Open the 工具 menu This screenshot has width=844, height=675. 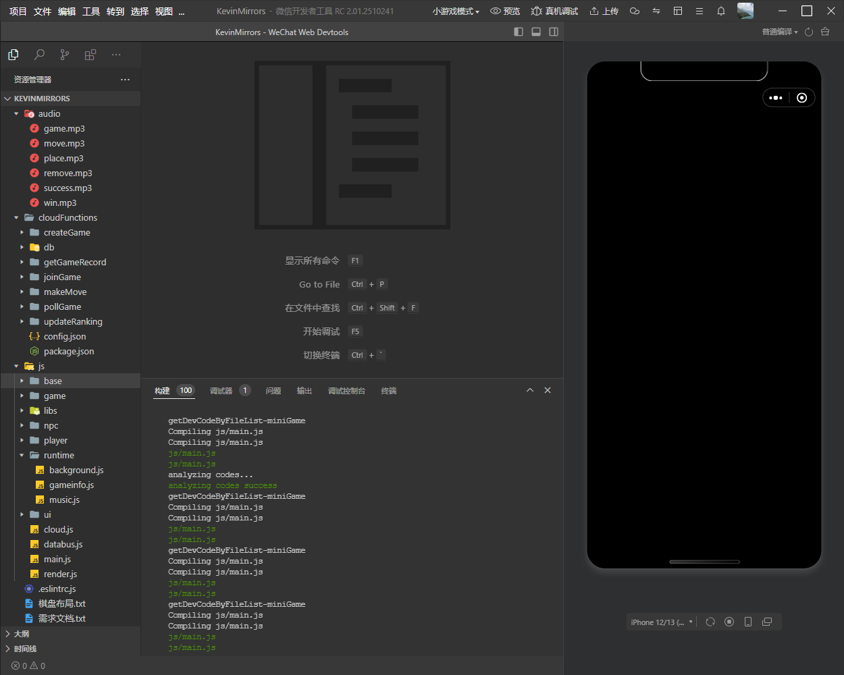click(x=91, y=11)
